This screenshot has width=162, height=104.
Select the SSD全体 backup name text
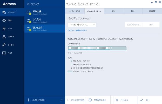click(37, 11)
